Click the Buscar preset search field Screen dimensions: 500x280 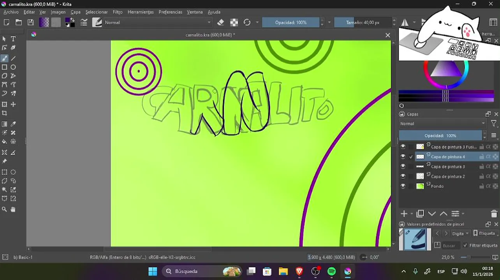tap(451, 245)
